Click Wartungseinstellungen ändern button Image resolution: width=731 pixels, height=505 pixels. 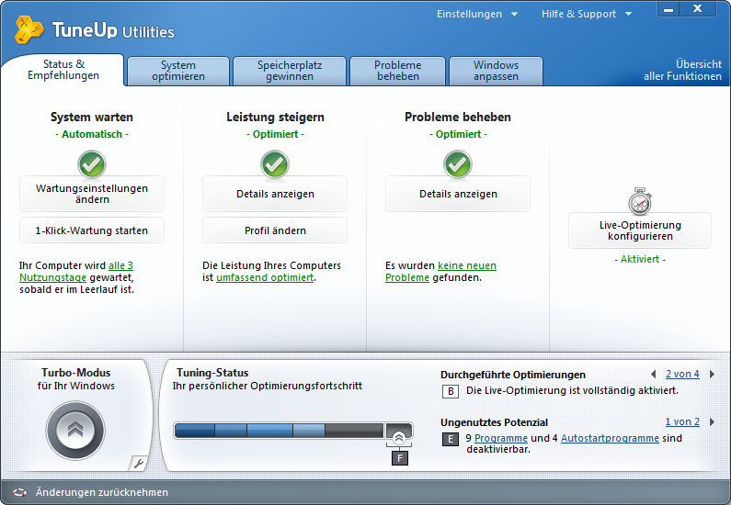pos(92,194)
